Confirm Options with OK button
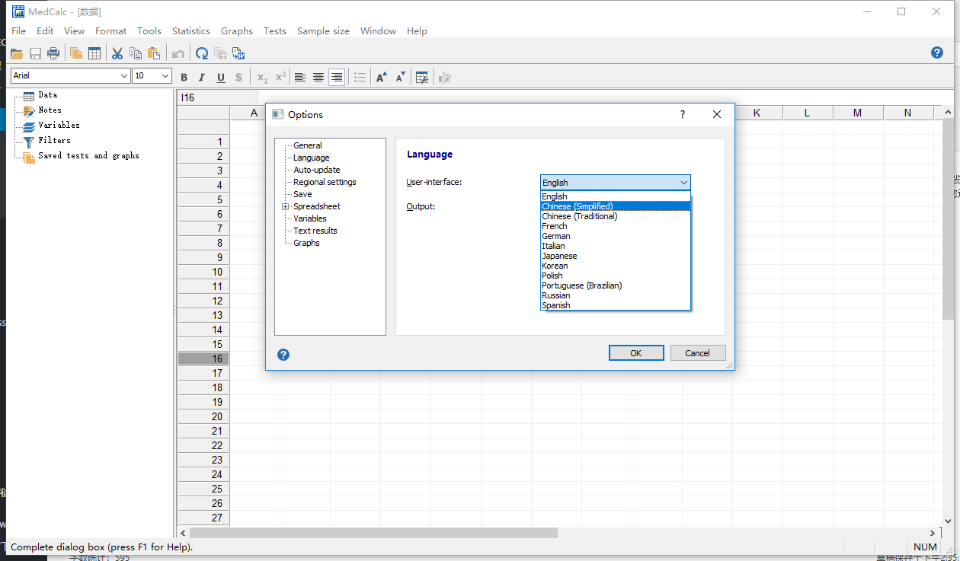960x561 pixels. point(636,353)
